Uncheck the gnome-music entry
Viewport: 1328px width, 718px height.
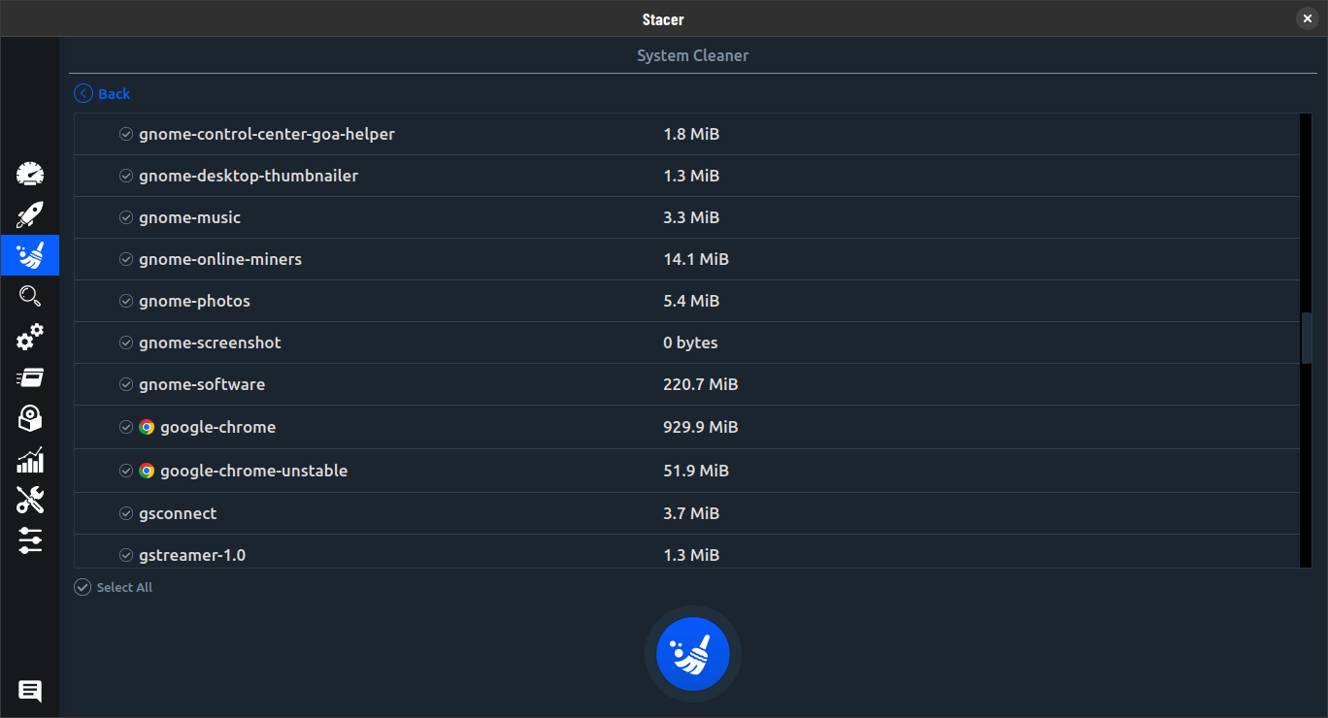tap(126, 217)
